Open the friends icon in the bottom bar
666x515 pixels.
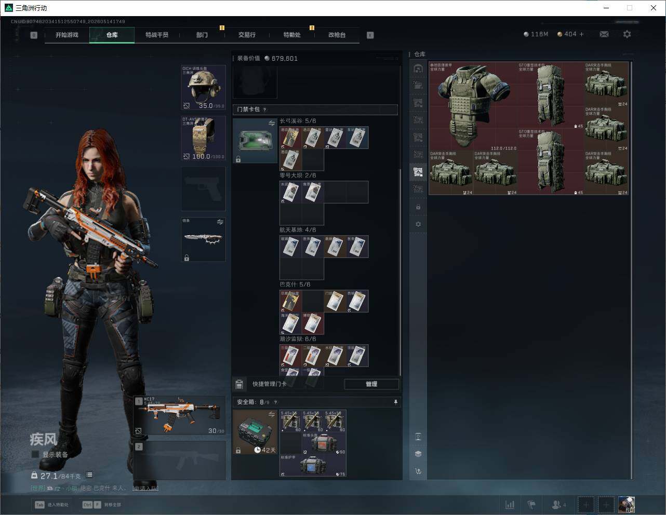coord(558,505)
